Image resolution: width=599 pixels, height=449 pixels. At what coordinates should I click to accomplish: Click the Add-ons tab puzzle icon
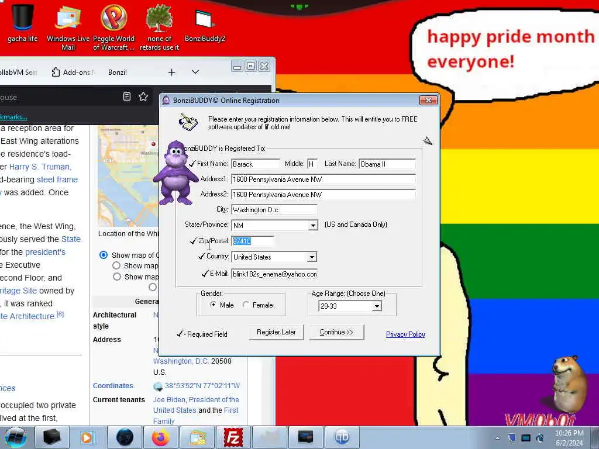[56, 72]
